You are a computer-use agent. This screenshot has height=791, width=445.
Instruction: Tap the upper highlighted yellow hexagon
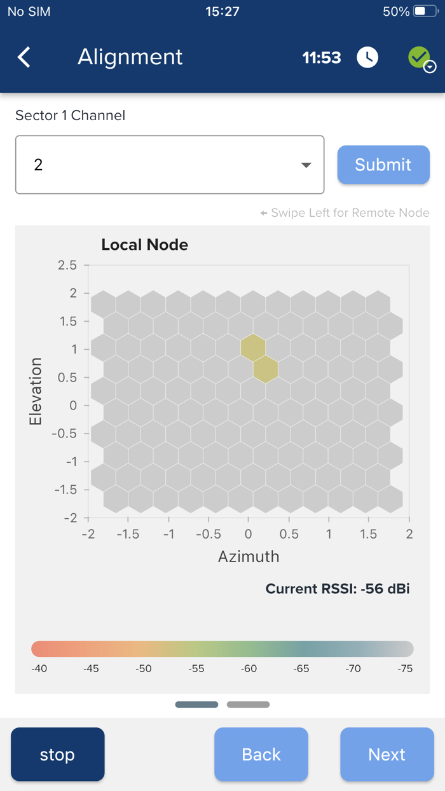pyautogui.click(x=253, y=347)
